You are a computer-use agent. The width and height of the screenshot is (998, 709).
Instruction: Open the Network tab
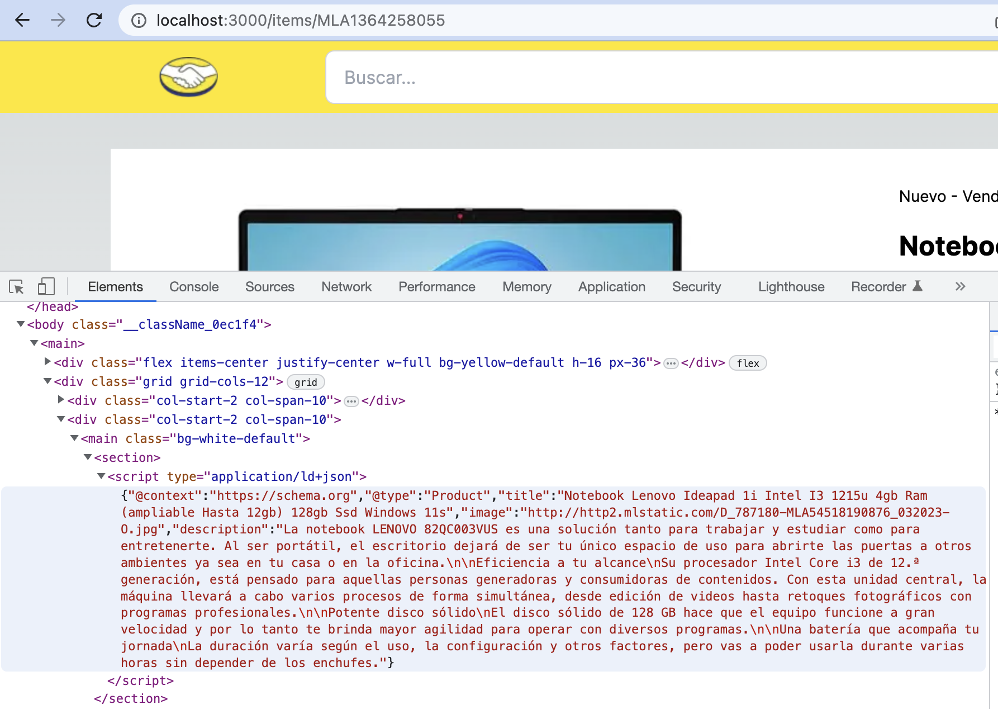[346, 287]
